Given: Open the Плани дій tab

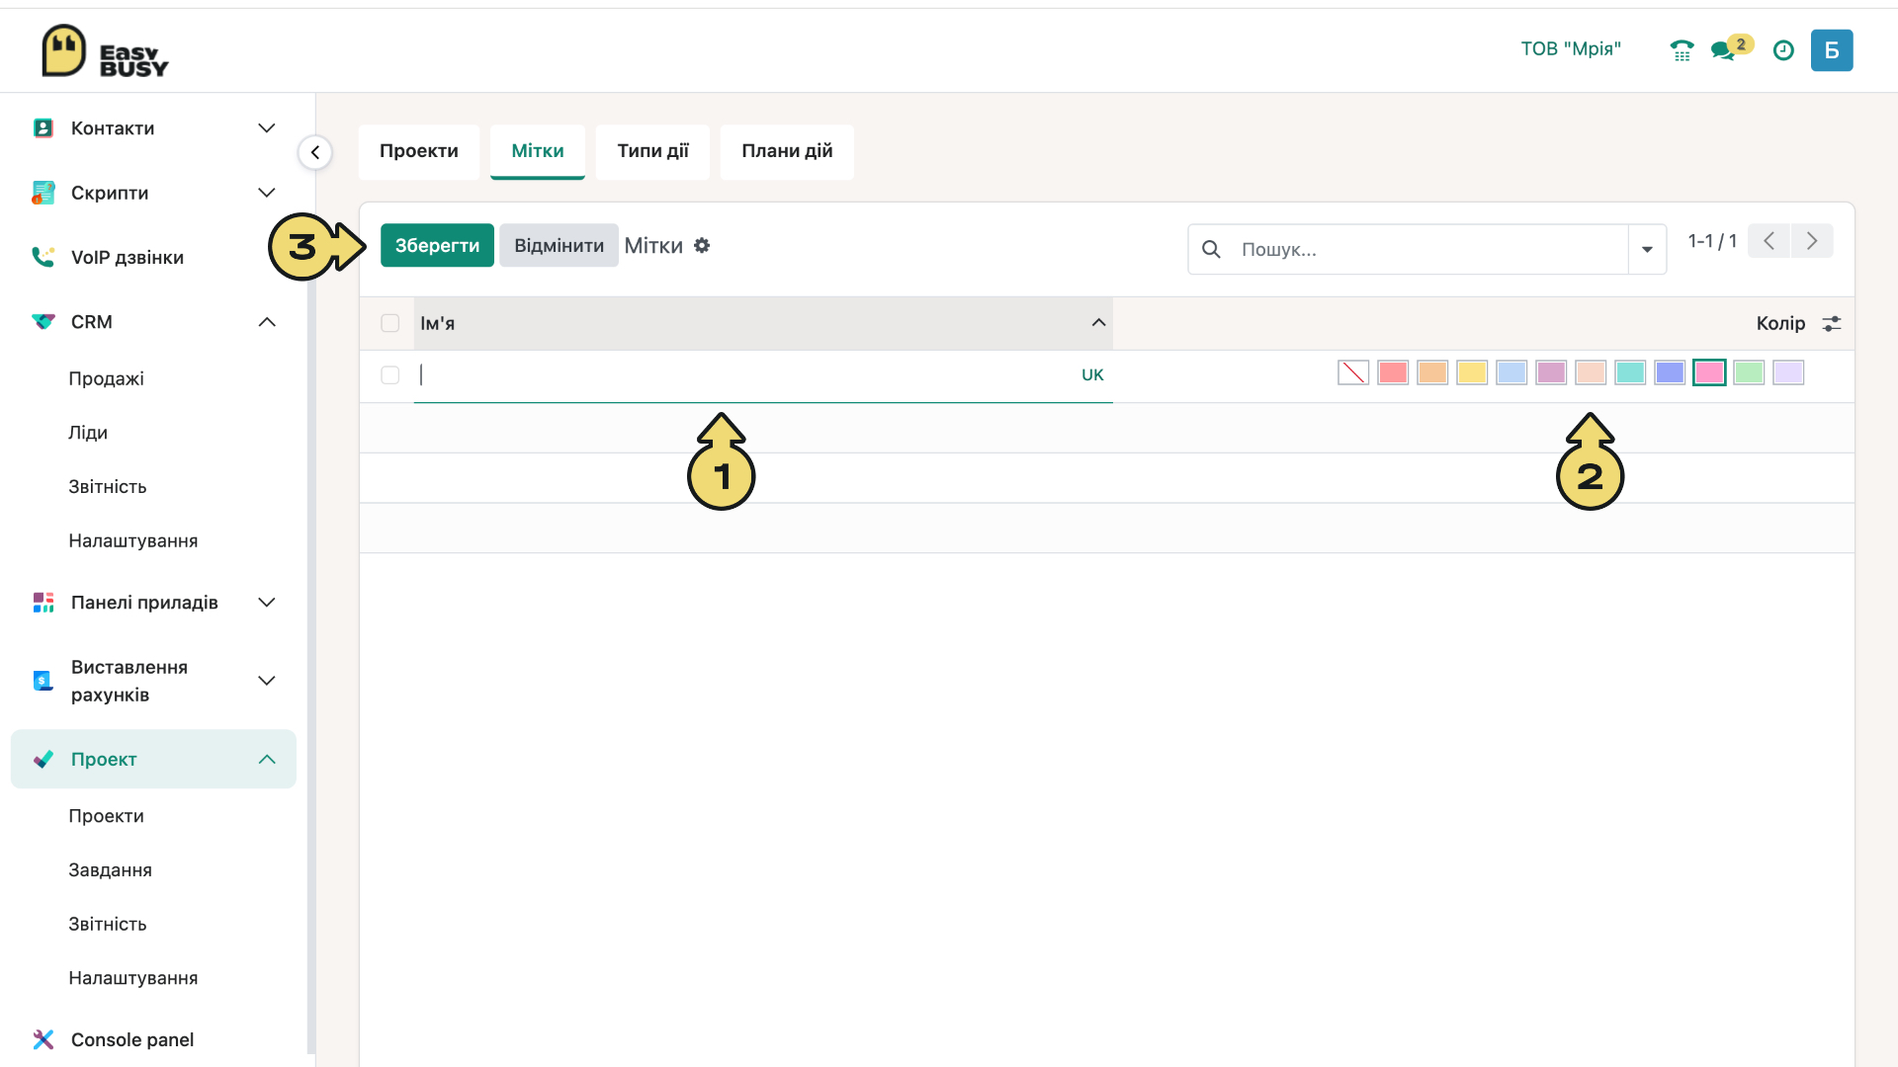Looking at the screenshot, I should [787, 151].
